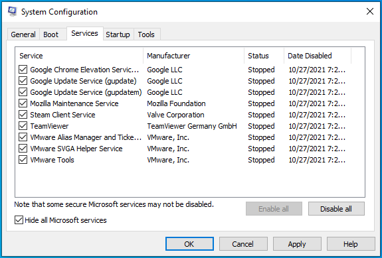The width and height of the screenshot is (382, 258).
Task: Select the Mozilla Maintenance Service name
Action: point(74,103)
